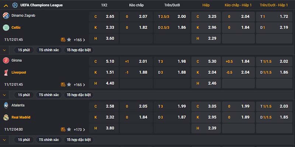Click the Atalanta team badge

coord(6,105)
